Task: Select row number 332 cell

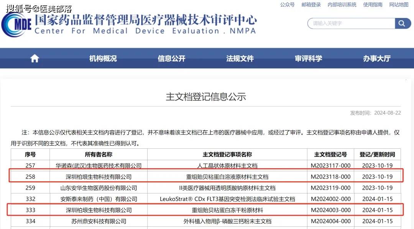Action: (x=30, y=199)
